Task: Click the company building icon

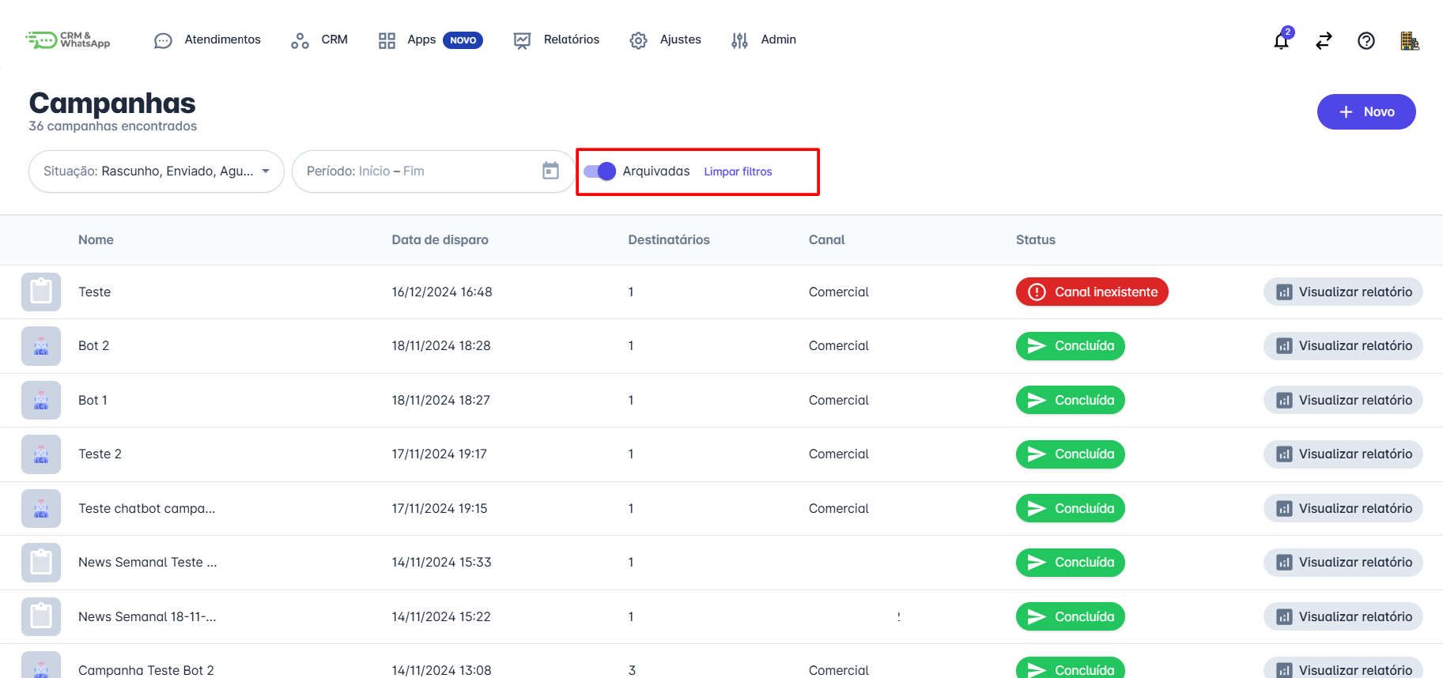Action: (x=1409, y=41)
